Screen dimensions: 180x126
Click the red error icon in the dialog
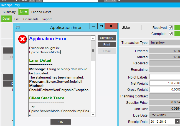pos(22,39)
